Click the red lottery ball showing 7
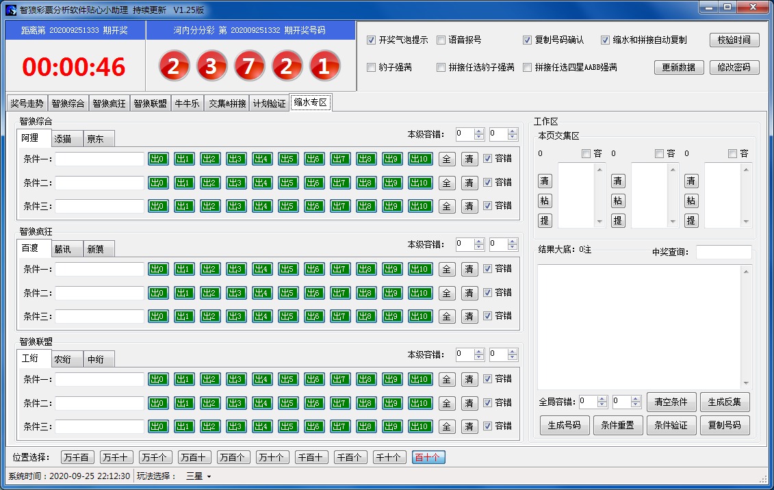This screenshot has height=490, width=774. coord(250,66)
